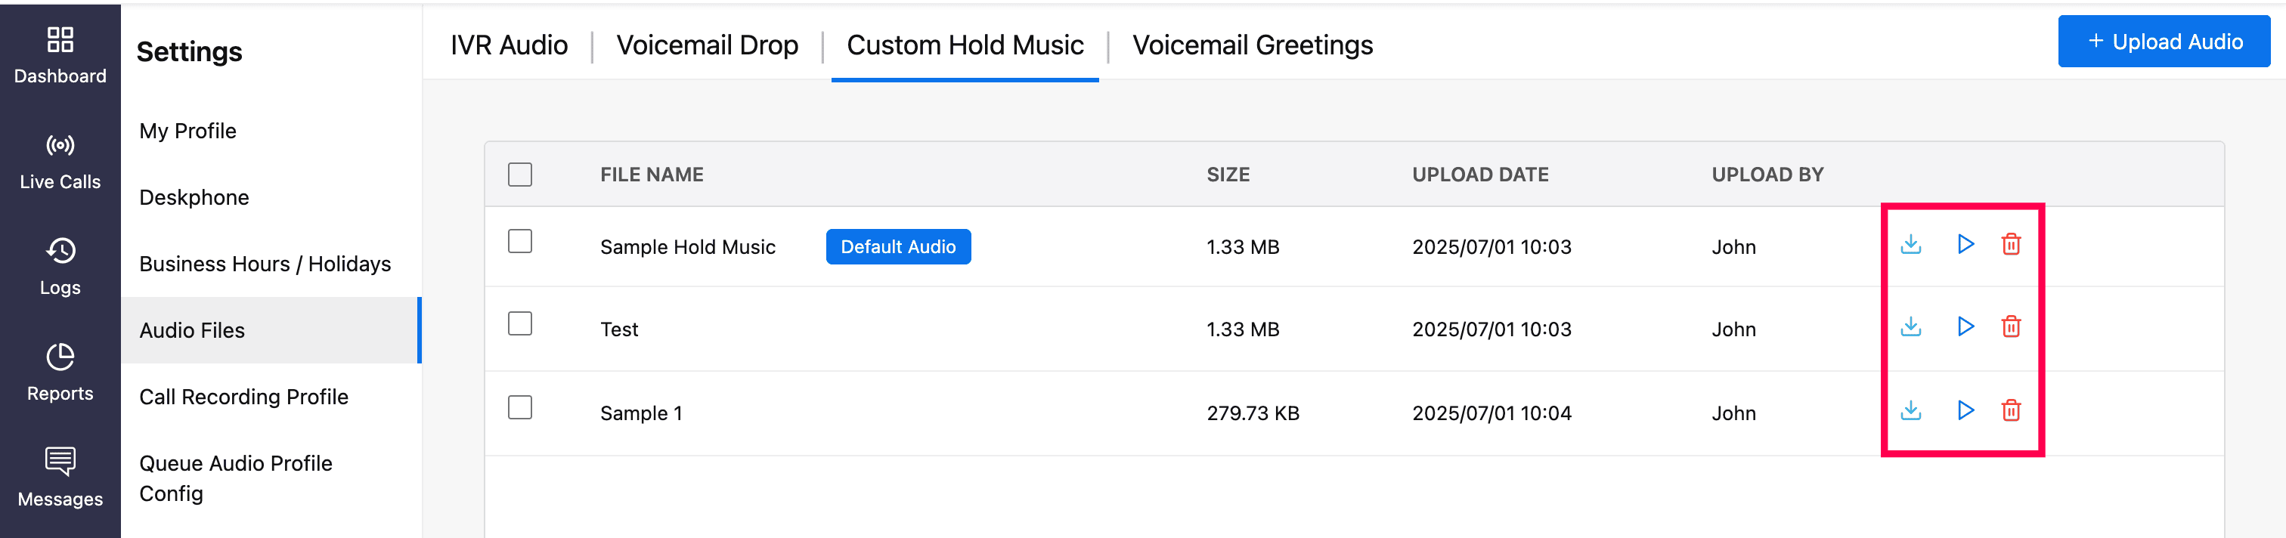The width and height of the screenshot is (2286, 538).
Task: Download the Test audio file
Action: point(1910,327)
